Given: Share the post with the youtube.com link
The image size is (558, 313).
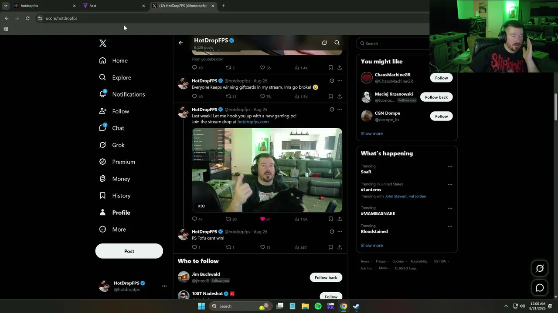Looking at the screenshot, I should coord(340,68).
